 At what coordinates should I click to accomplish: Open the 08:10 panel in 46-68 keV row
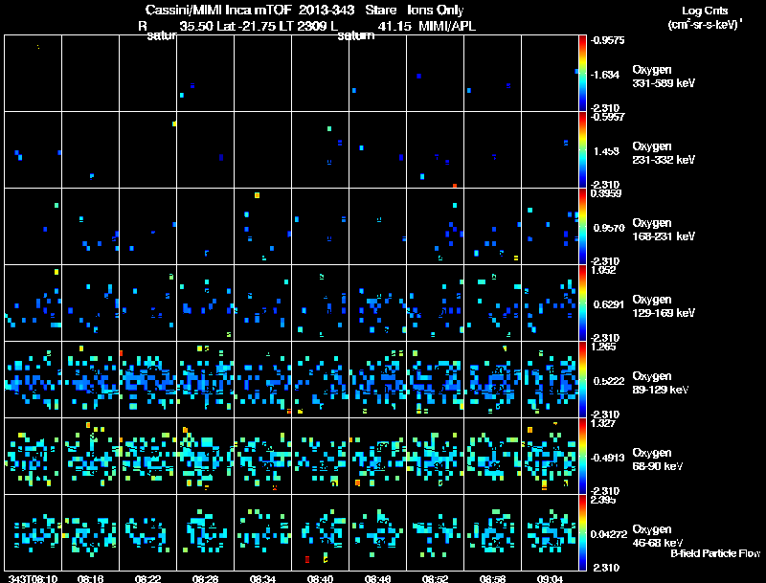pos(33,532)
